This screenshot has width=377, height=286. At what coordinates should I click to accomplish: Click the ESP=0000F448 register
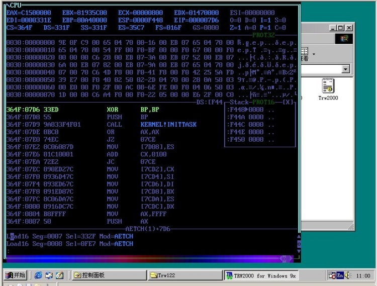140,20
